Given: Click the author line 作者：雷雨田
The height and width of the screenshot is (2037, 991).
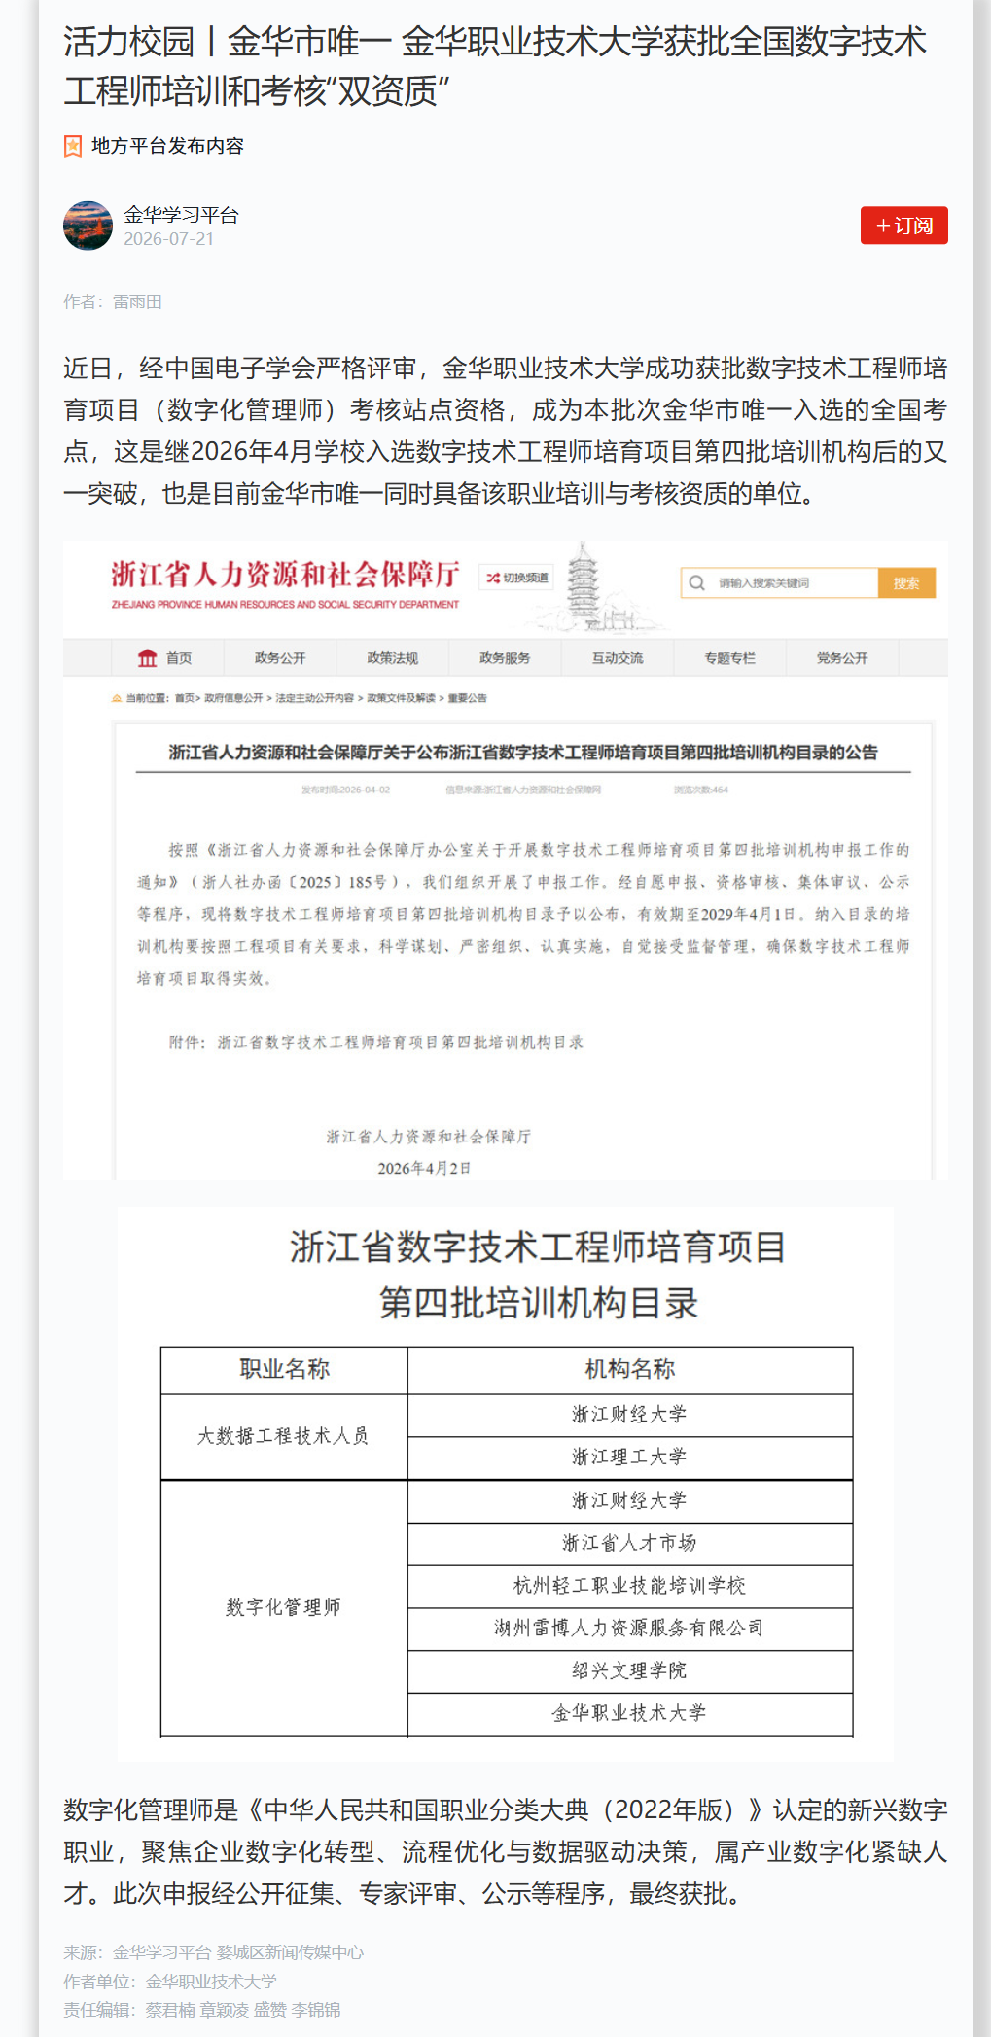Looking at the screenshot, I should coord(113,301).
